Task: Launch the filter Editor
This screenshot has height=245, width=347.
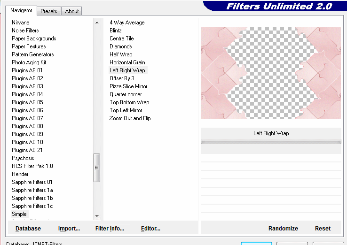Action: (150, 229)
